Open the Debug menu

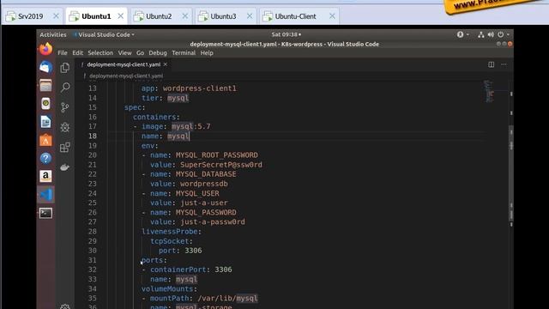pos(158,53)
